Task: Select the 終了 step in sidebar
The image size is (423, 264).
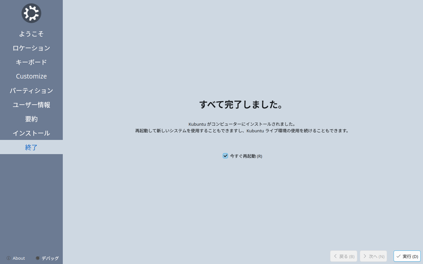Action: pos(31,147)
